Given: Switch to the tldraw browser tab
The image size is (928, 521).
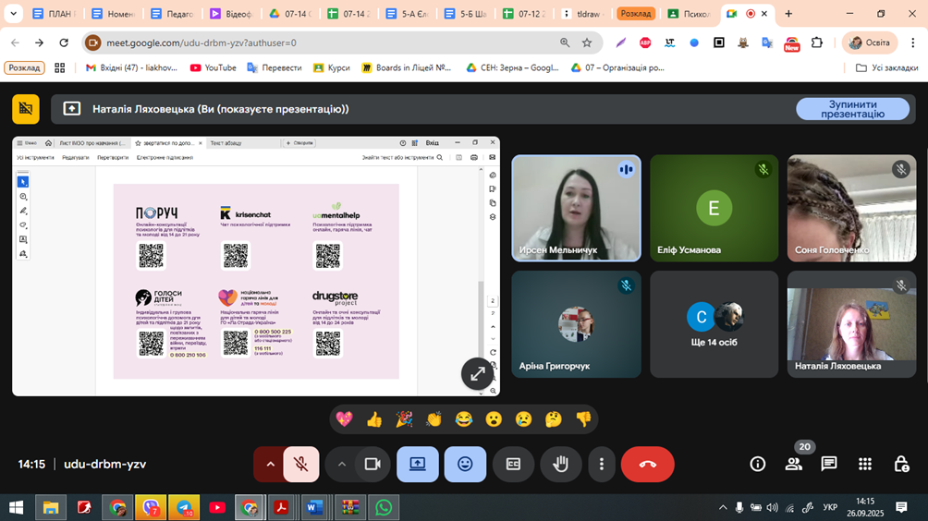Looking at the screenshot, I should 586,14.
